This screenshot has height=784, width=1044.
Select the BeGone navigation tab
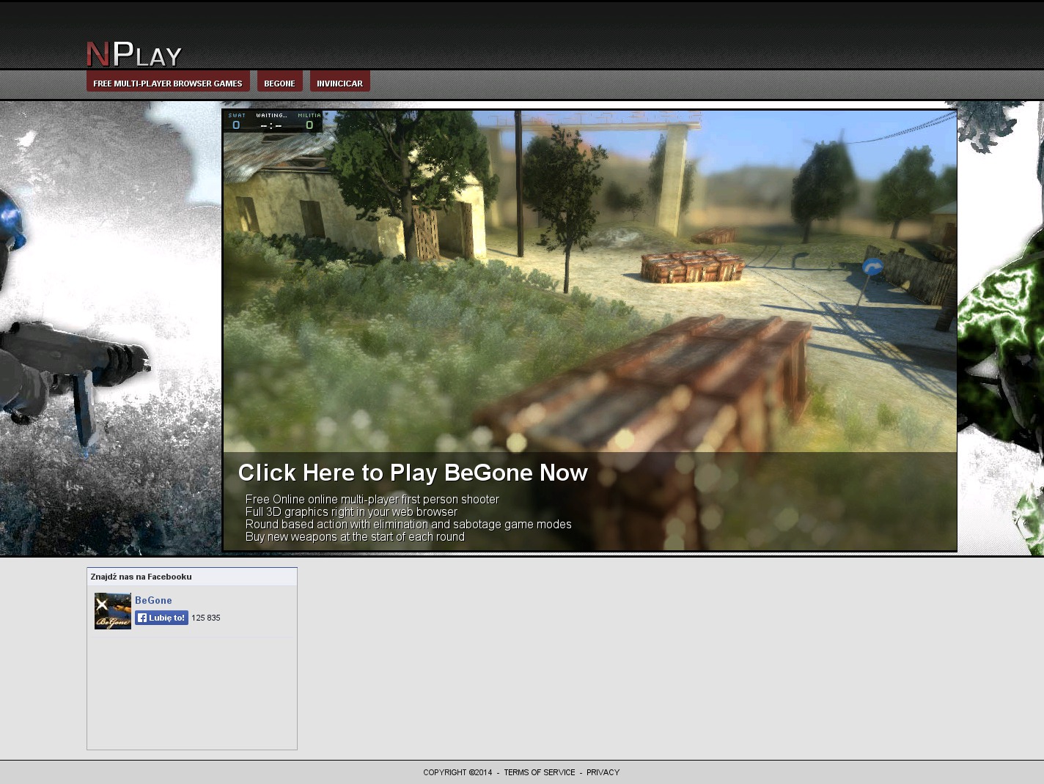point(279,83)
